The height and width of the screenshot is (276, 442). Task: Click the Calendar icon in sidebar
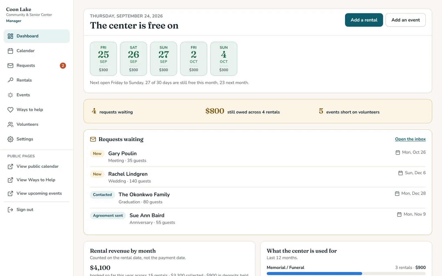(10, 51)
